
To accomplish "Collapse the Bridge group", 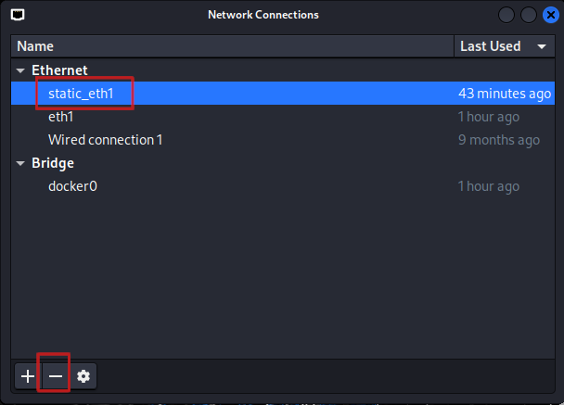I will 20,163.
